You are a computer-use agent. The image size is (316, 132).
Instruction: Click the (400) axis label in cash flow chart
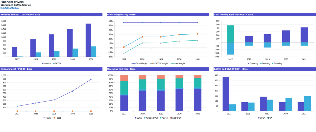[218, 57]
